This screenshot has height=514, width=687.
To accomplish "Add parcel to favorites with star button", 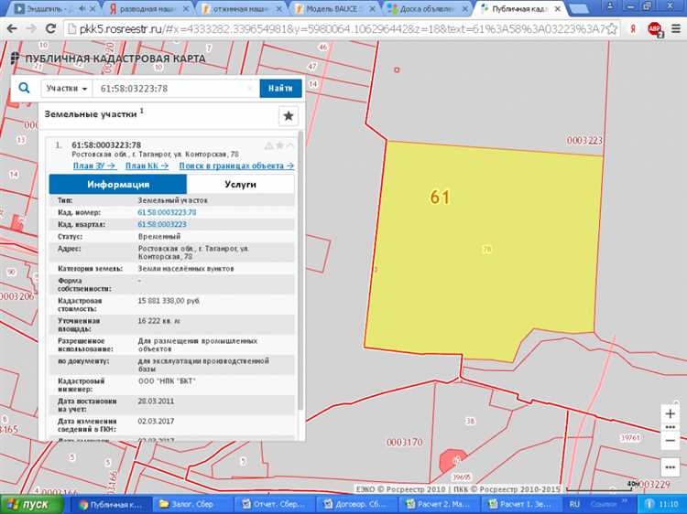I will click(289, 116).
